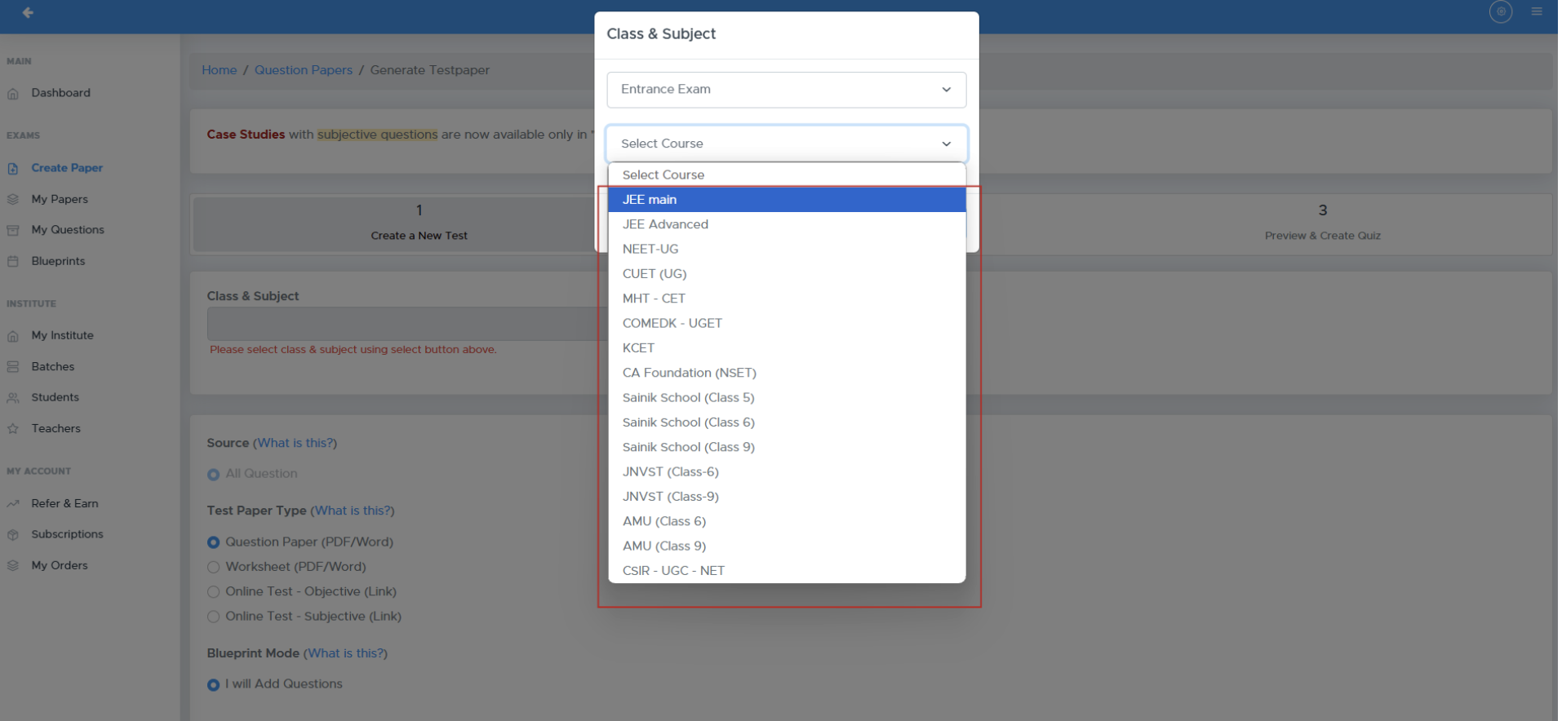Open Blueprints in sidebar menu
Viewport: 1562px width, 721px height.
tap(58, 261)
